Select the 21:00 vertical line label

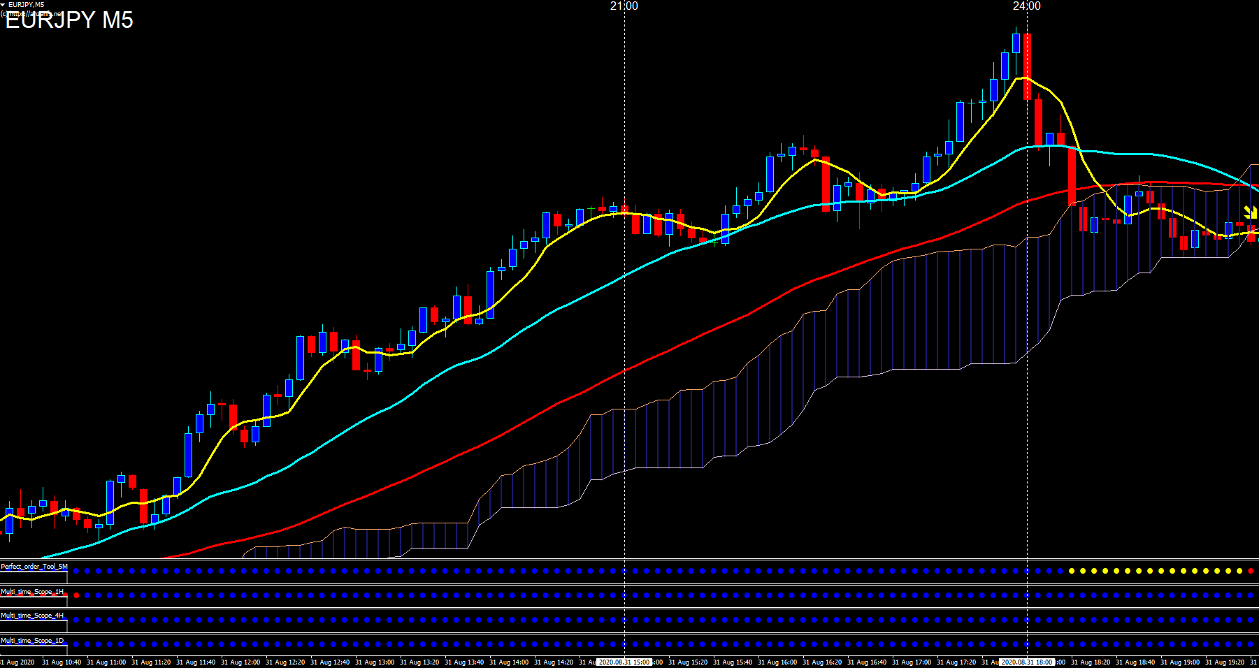[x=624, y=6]
